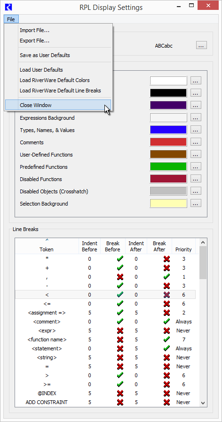Open Comments color ellipsis button

196,142
